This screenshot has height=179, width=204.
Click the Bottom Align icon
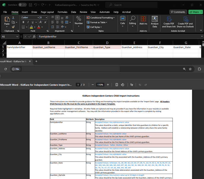62,17
